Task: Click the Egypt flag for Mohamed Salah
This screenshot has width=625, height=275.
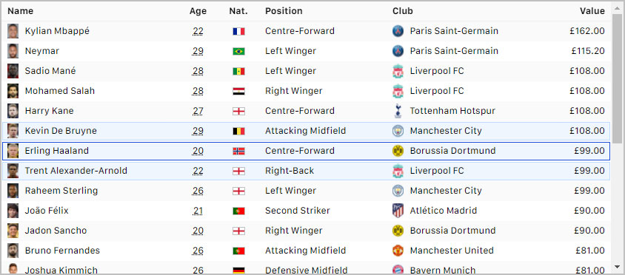Action: point(238,91)
